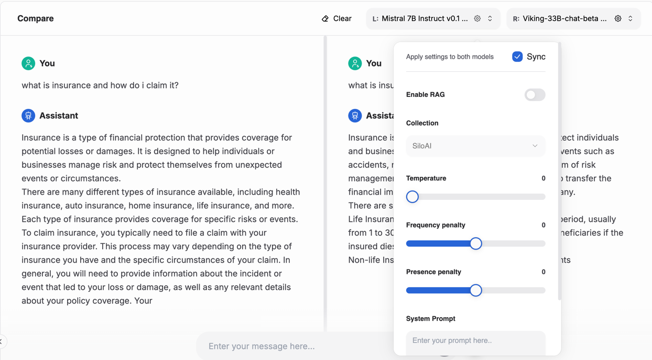Screen dimensions: 652x360
Task: Open left model selector chevron for Mistral
Action: (490, 19)
